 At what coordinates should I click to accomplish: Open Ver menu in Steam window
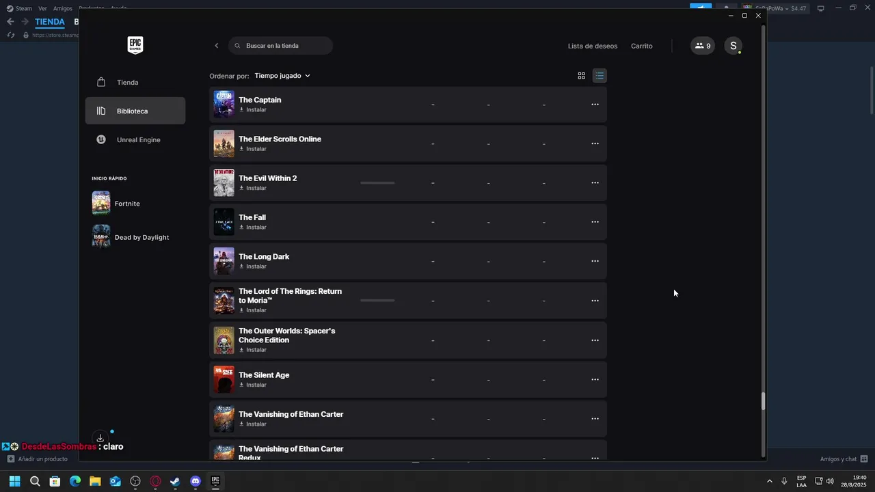pos(42,8)
